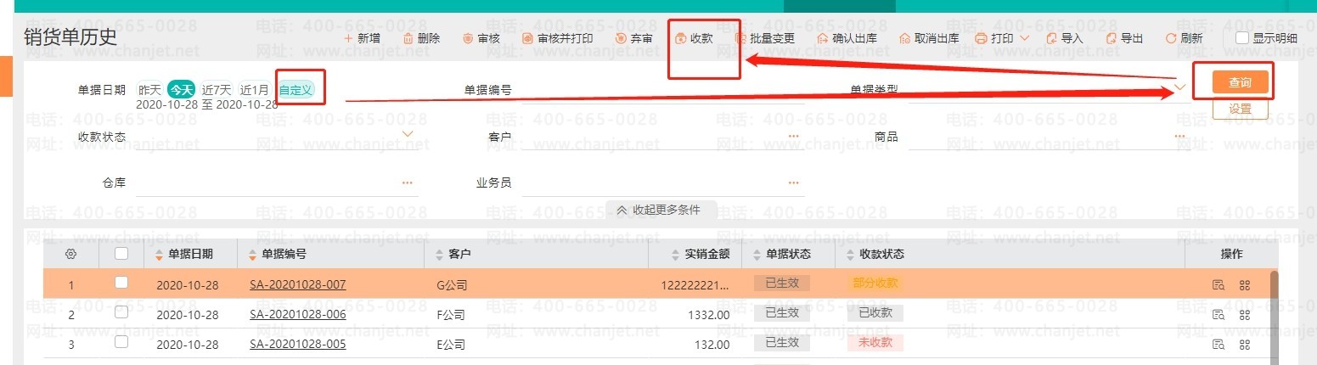Sort by 单据编号 column arrows
This screenshot has width=1317, height=365.
252,254
